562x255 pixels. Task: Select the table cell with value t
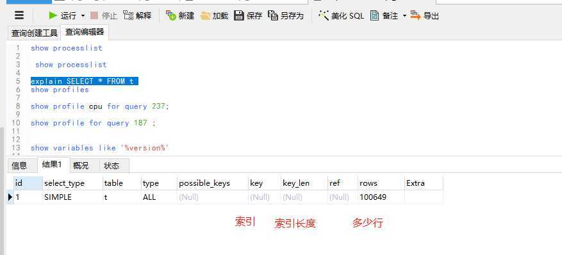click(x=122, y=197)
